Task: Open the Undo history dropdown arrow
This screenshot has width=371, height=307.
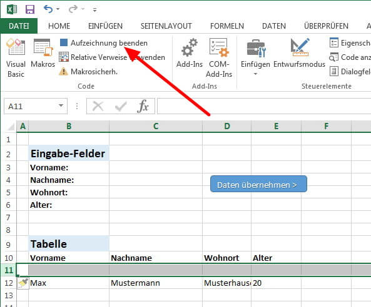Action: [58, 9]
